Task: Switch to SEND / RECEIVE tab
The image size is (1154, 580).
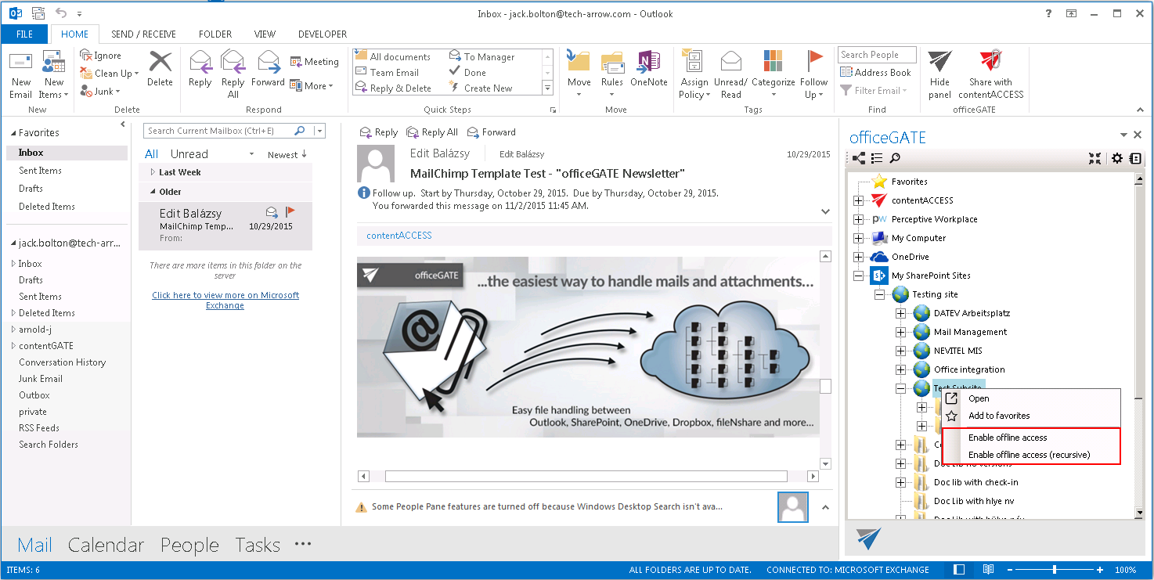Action: (x=143, y=34)
